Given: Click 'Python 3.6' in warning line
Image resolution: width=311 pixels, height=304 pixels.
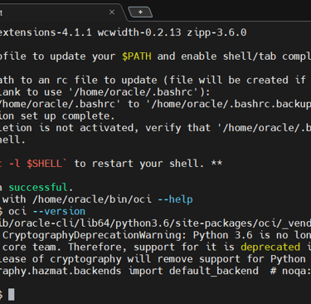Looking at the screenshot, I should tap(223, 235).
